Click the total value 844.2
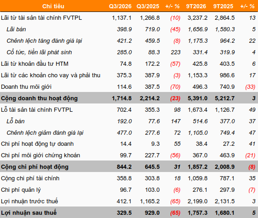The height and width of the screenshot is (218, 258). click(x=124, y=167)
